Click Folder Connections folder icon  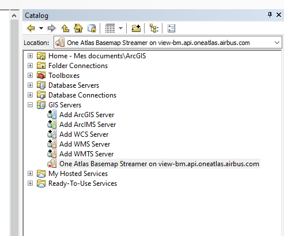tap(41, 66)
